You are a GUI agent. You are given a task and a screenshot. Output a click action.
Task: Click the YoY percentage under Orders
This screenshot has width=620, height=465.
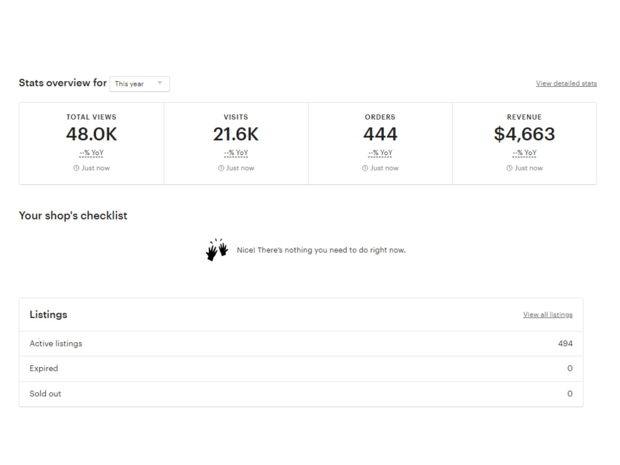(x=380, y=153)
